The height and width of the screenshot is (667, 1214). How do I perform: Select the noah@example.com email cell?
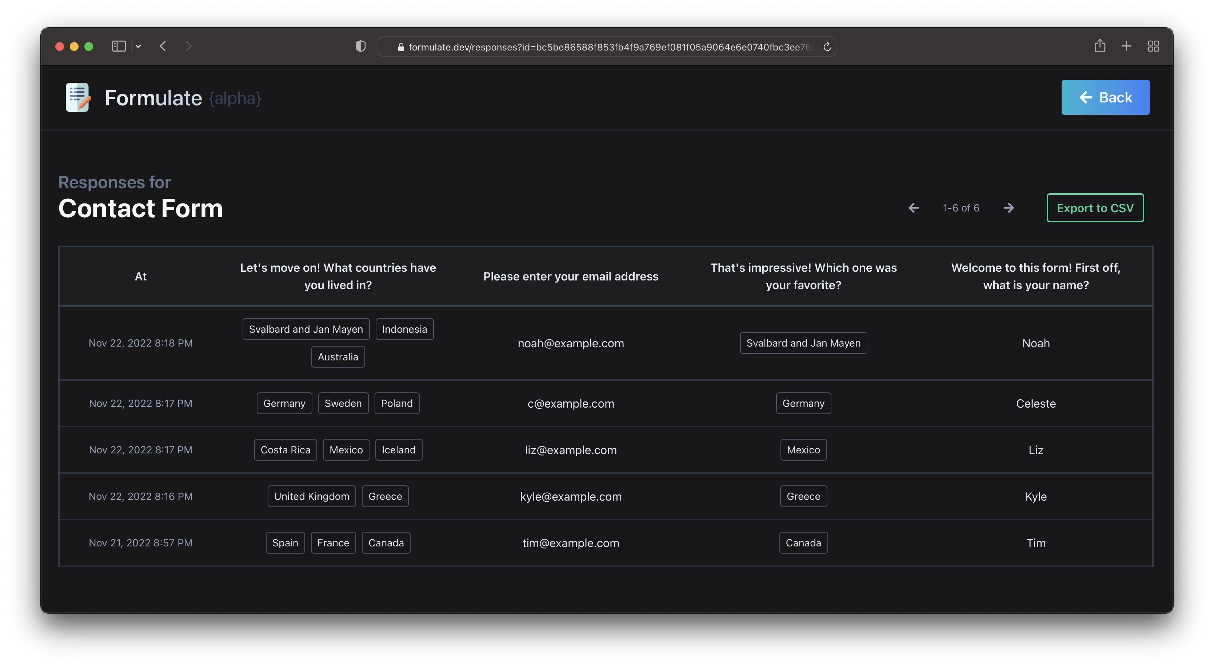click(x=570, y=343)
